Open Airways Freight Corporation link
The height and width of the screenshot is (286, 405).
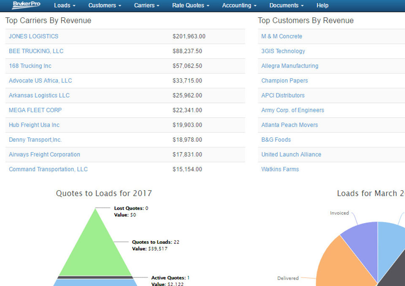(x=44, y=154)
